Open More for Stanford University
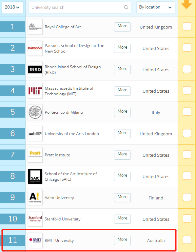This screenshot has height=252, width=196. [123, 219]
